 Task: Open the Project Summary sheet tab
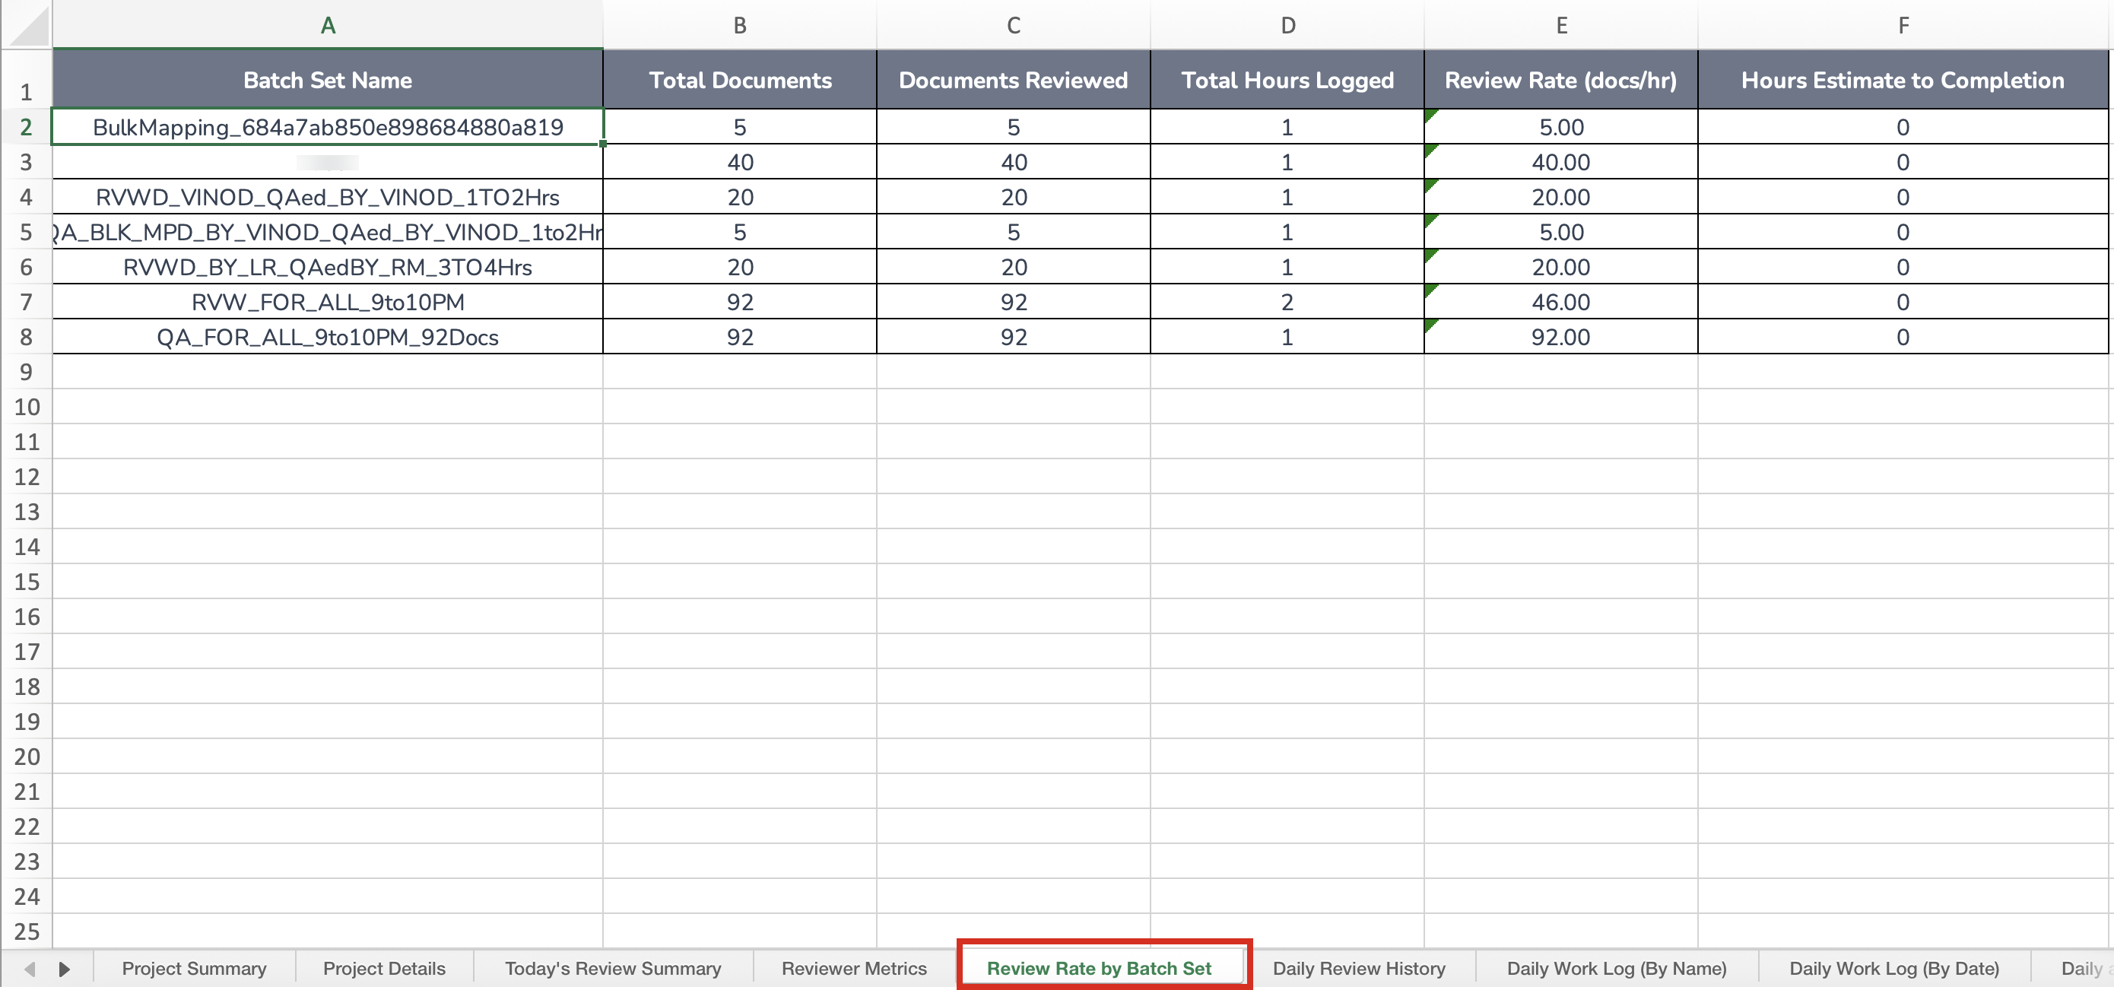(x=194, y=969)
